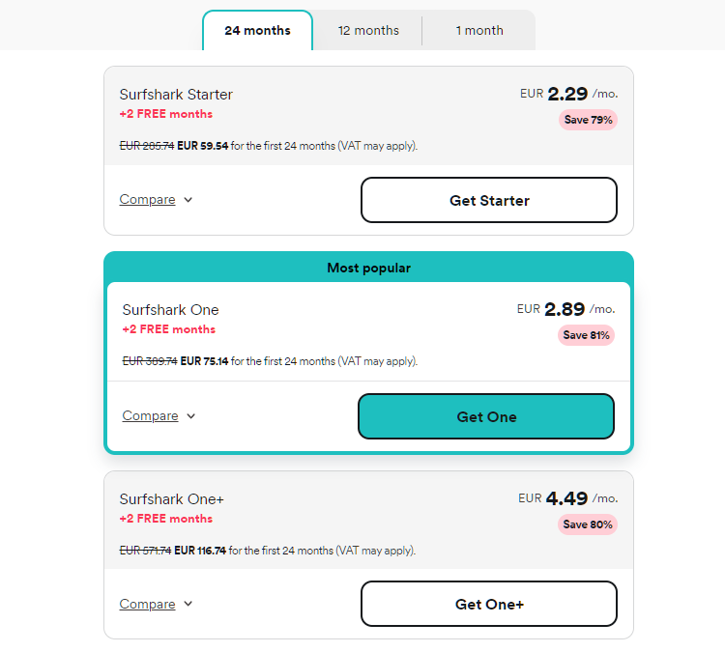Viewport: 725px width, 652px height.
Task: Open the Compare link under Surfshark One
Action: (150, 416)
